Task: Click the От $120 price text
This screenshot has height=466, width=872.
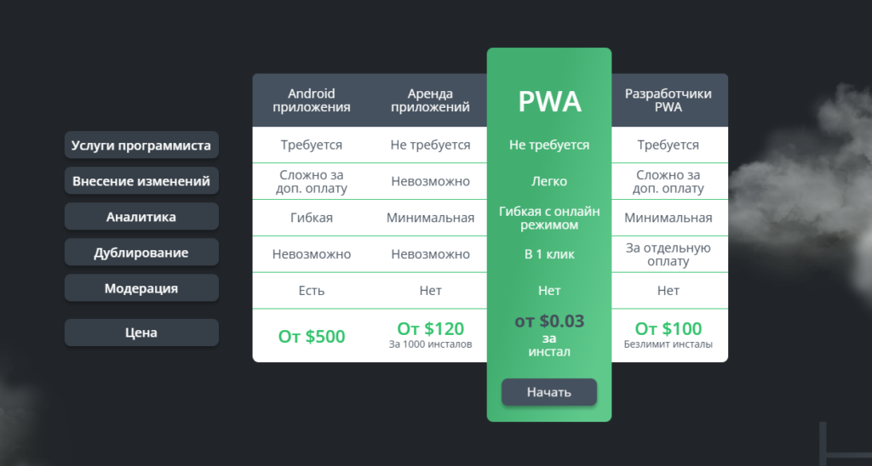Action: 430,328
